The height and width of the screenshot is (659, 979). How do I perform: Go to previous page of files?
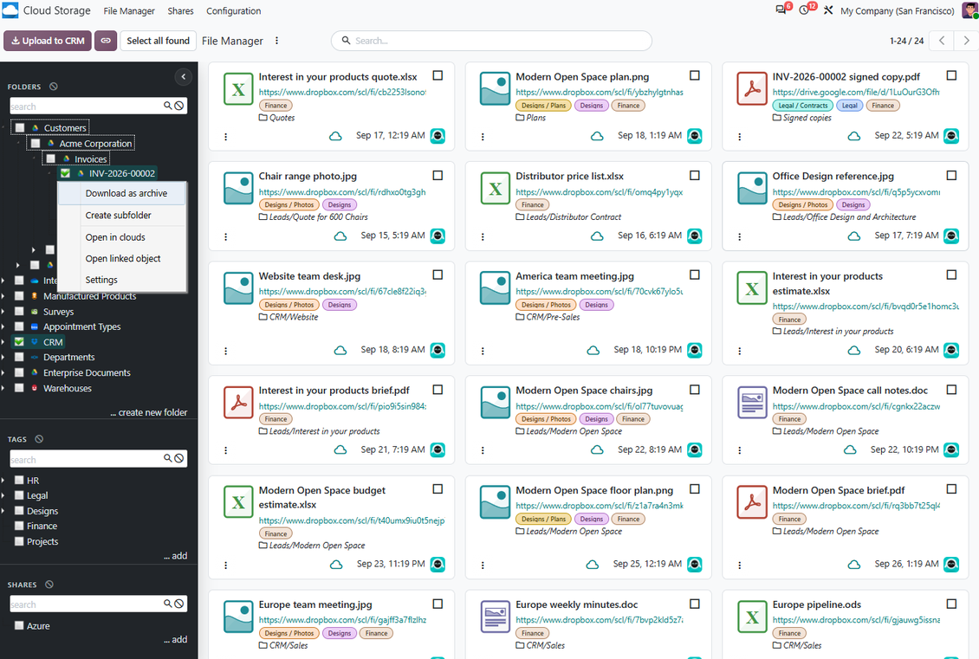942,41
